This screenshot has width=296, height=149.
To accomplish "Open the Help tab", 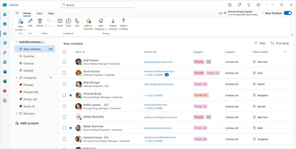I will 51,13.
